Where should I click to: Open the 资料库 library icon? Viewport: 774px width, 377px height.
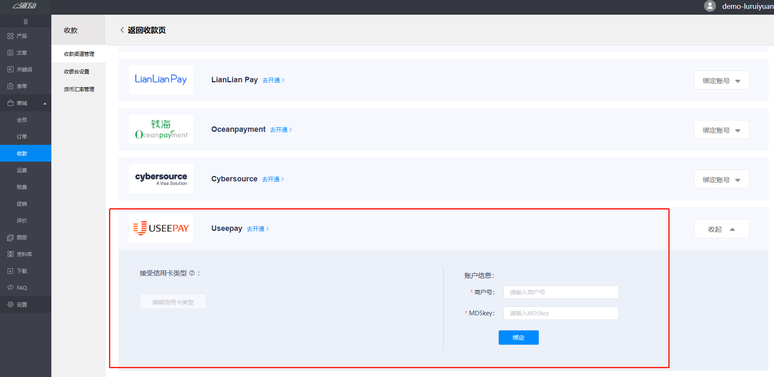(x=11, y=254)
